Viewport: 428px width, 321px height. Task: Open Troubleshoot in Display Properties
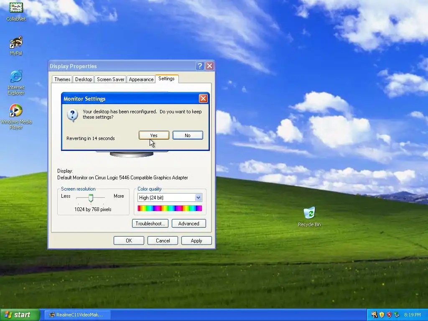tap(150, 224)
